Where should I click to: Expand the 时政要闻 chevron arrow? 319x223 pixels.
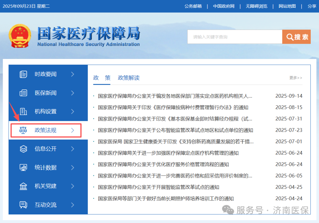click(73, 74)
